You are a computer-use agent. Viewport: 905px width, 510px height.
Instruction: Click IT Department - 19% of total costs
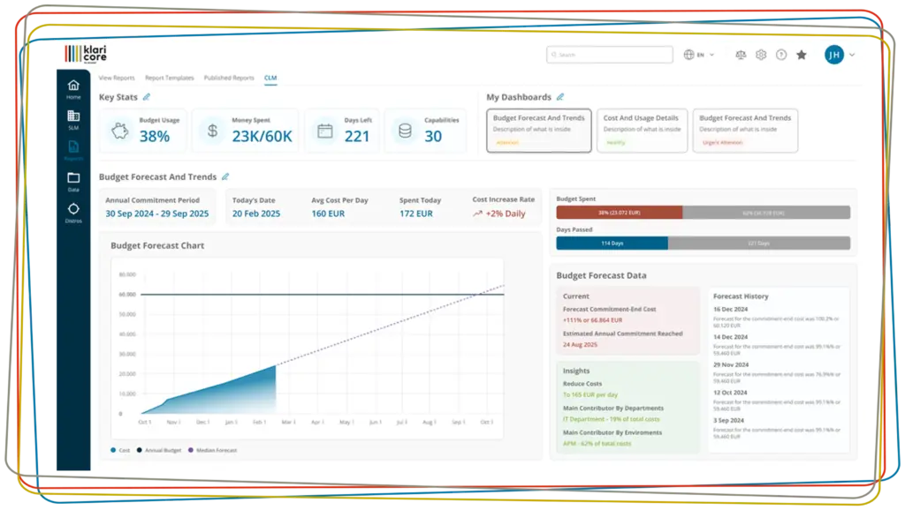(612, 419)
